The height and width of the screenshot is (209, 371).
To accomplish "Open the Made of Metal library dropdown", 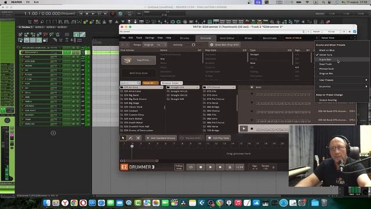I will 301,38.
